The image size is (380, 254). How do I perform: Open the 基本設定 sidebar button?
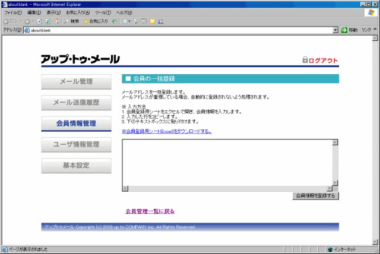(77, 166)
